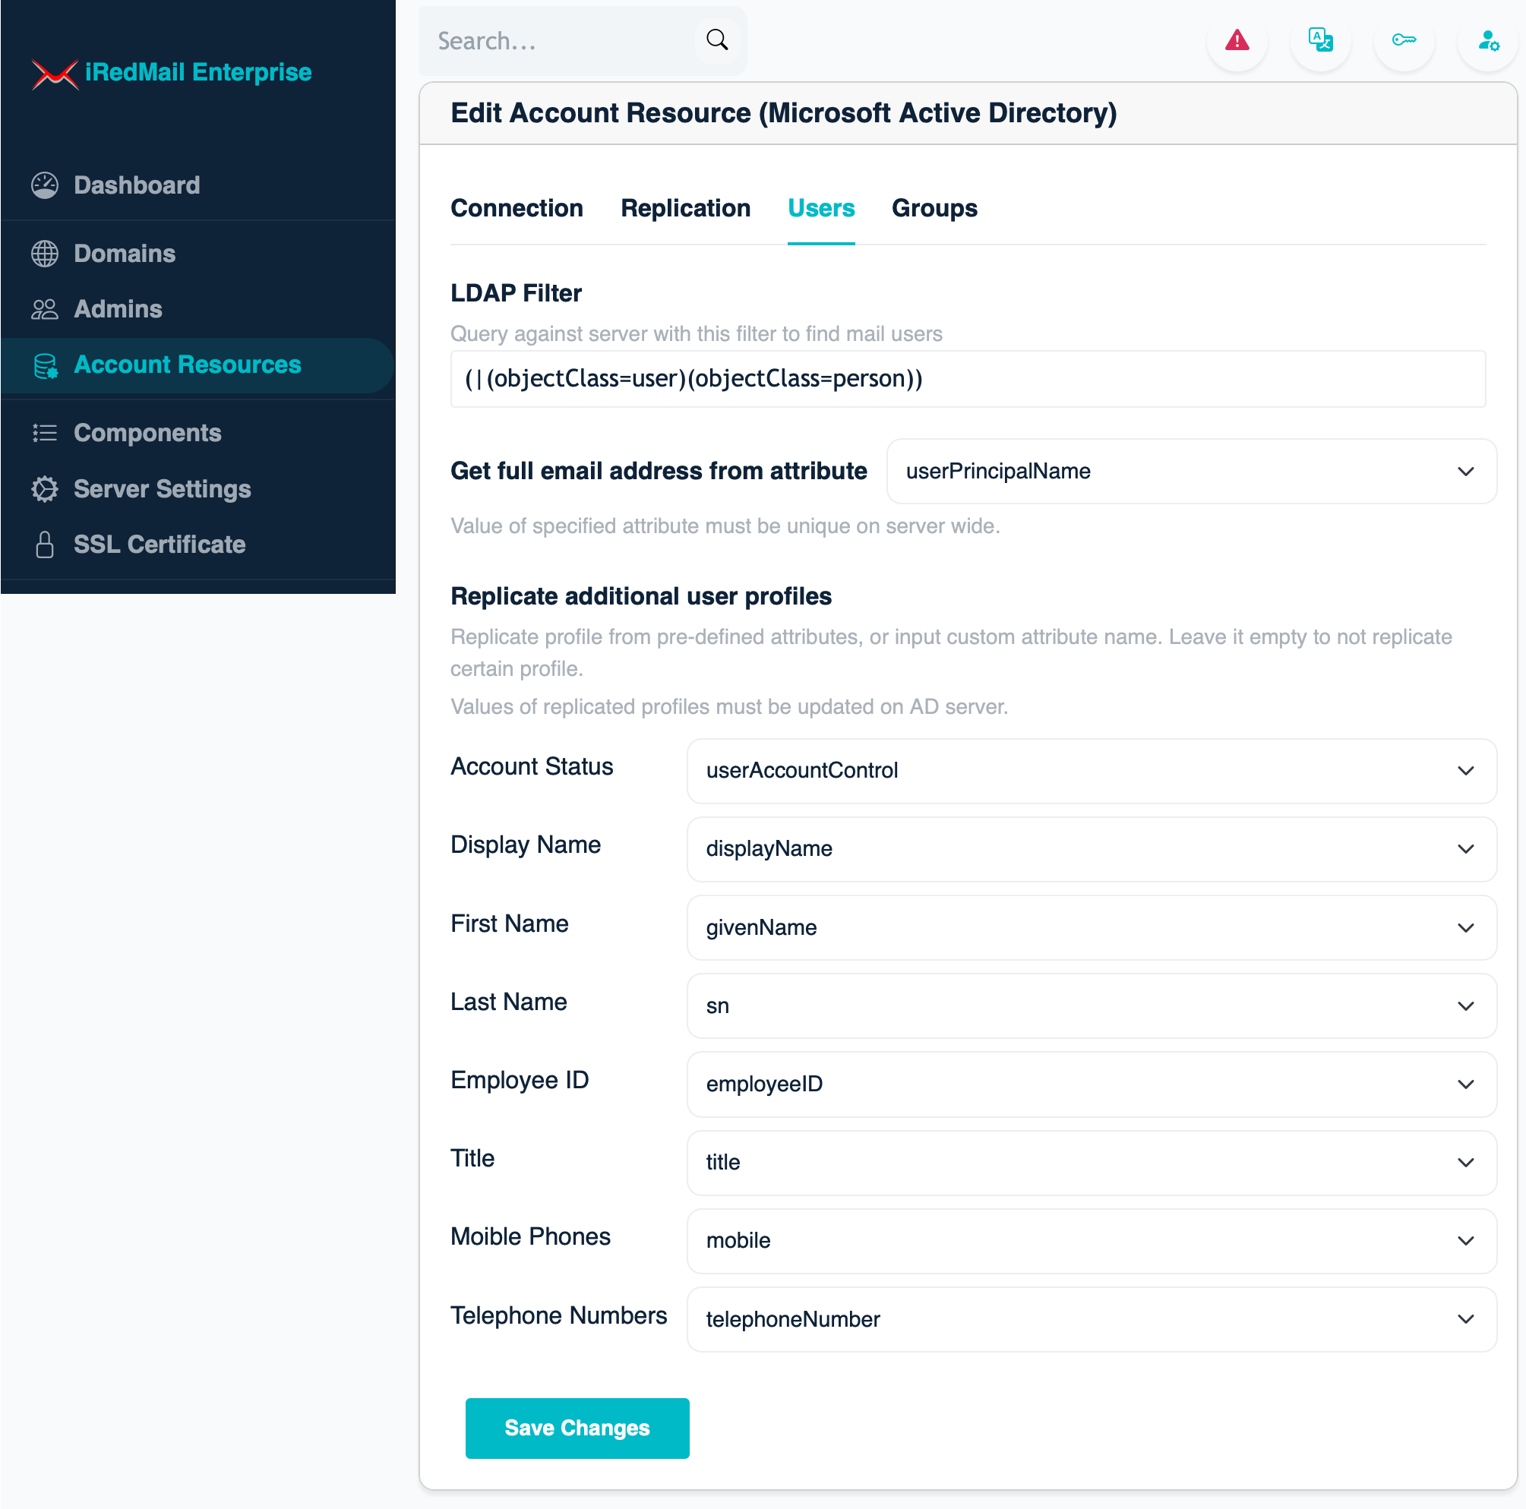Expand the Telephone Numbers dropdown

click(x=1091, y=1319)
